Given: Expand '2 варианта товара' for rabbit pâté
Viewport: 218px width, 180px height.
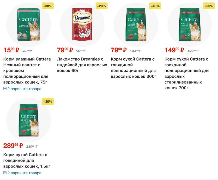Looking at the screenshot, I should coord(24,89).
